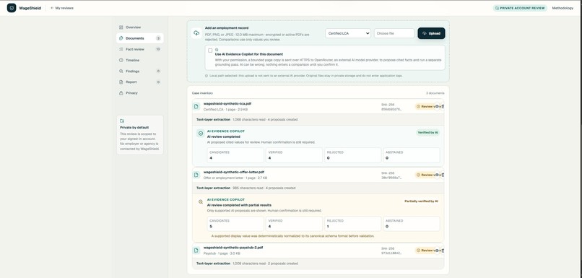The width and height of the screenshot is (582, 278).
Task: Click the Verified by AI badge
Action: 428,133
